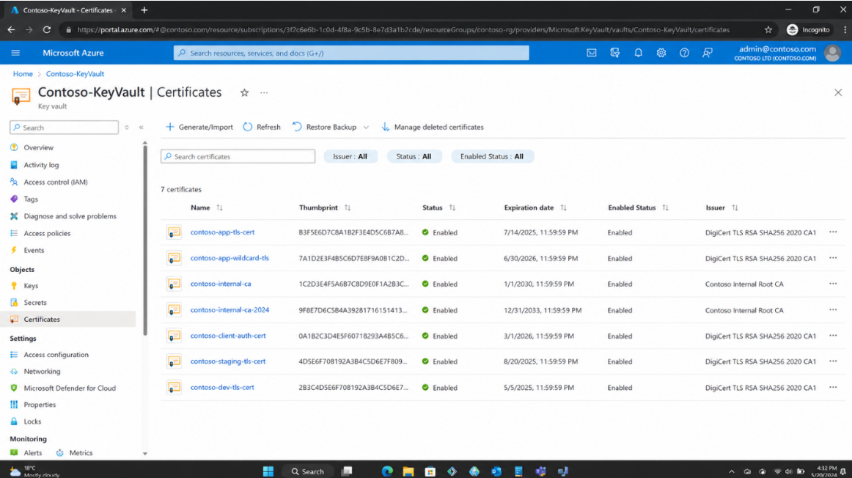Image resolution: width=852 pixels, height=478 pixels.
Task: Expand the dropdown arrow next to Restore Backup
Action: coord(366,128)
